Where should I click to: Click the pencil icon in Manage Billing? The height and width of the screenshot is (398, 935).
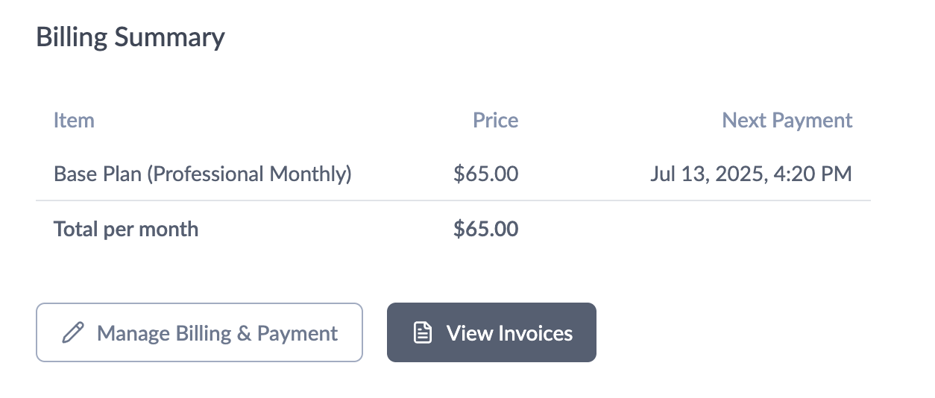[x=73, y=332]
